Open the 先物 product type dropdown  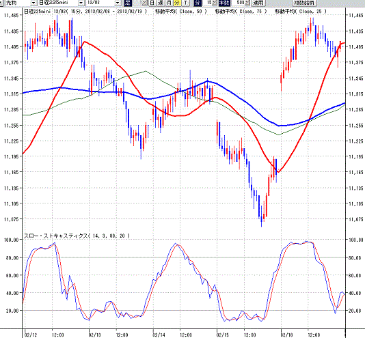pos(33,3)
